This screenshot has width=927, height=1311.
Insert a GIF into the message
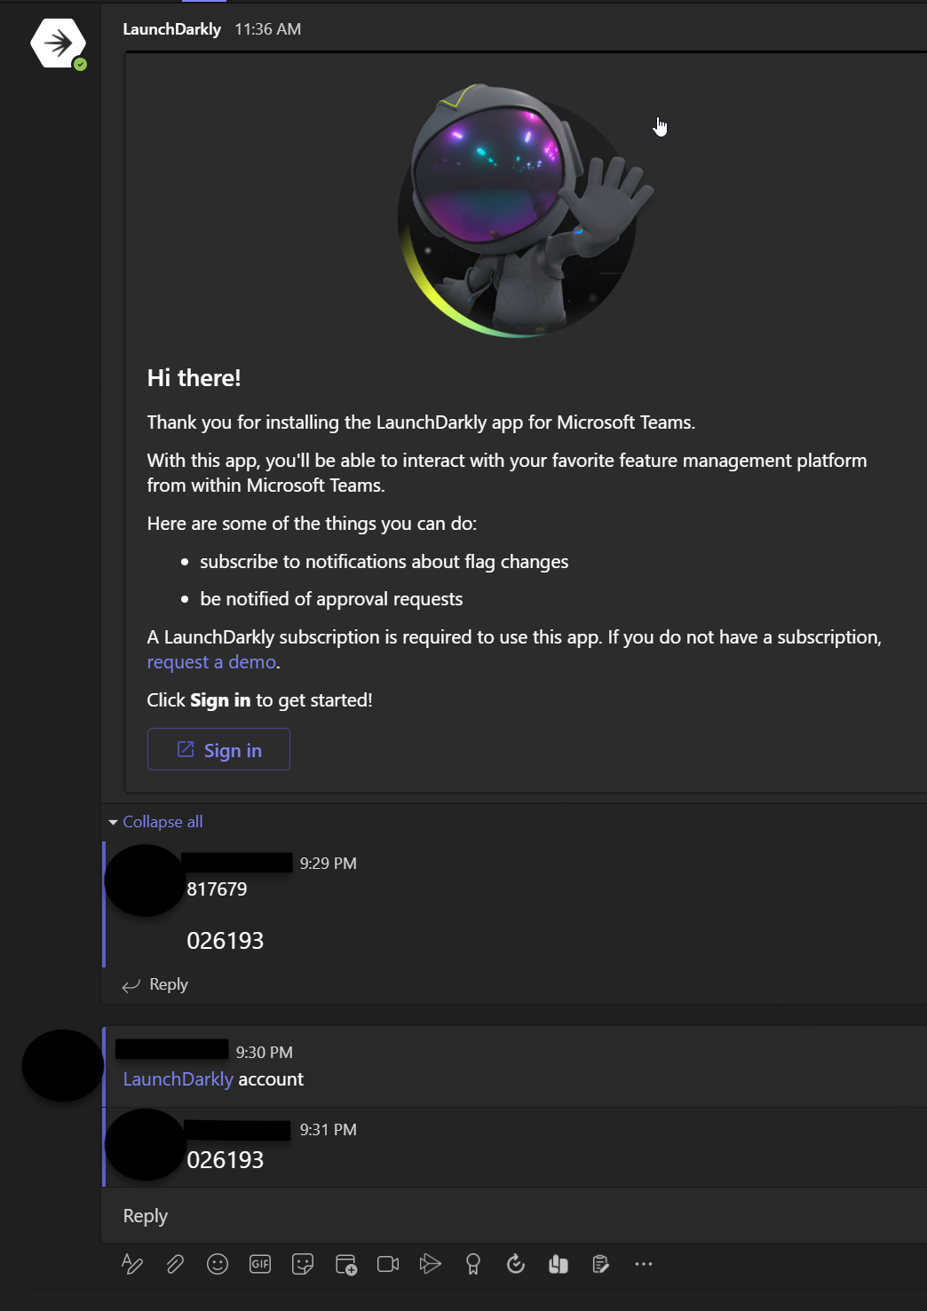pos(259,1263)
